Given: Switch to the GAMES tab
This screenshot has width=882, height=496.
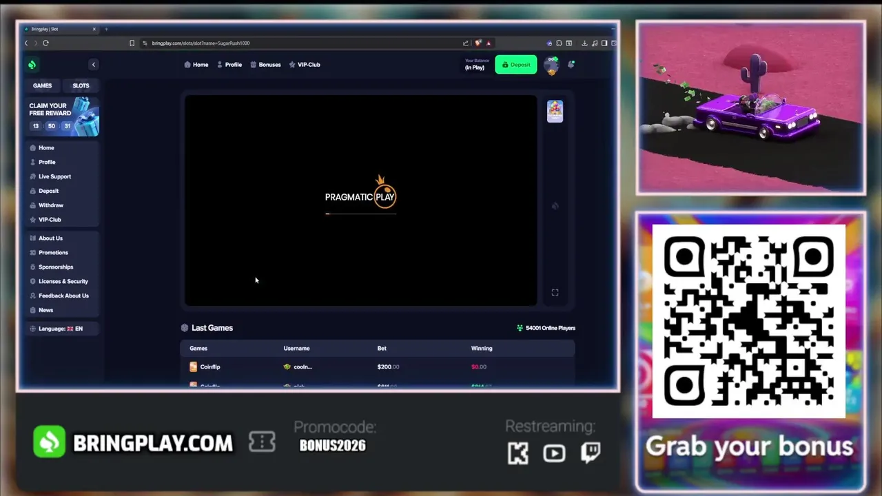Looking at the screenshot, I should tap(43, 85).
